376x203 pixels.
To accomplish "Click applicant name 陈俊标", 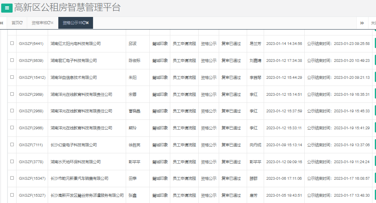I will (134, 61).
